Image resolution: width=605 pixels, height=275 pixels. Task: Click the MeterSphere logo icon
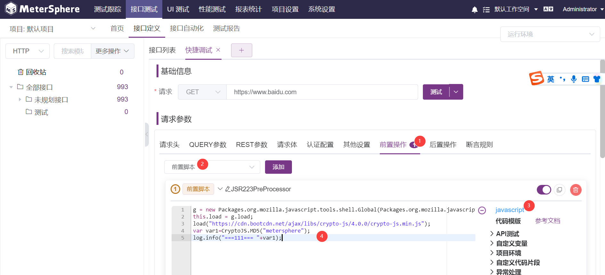pos(11,9)
